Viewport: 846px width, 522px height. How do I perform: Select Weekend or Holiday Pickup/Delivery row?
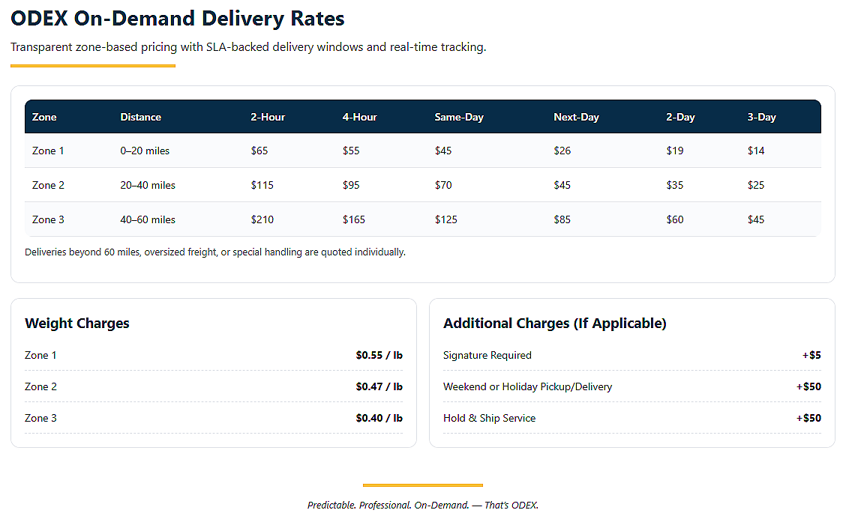[631, 386]
